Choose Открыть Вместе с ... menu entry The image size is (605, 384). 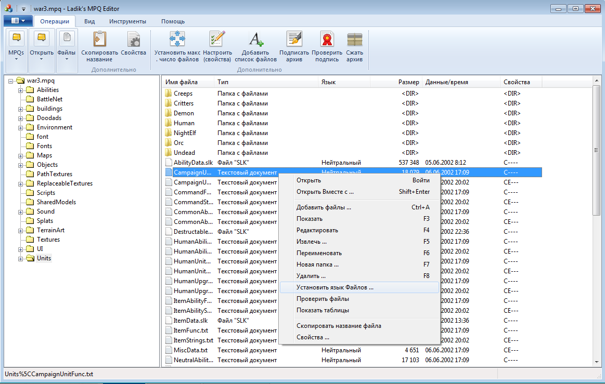point(359,192)
